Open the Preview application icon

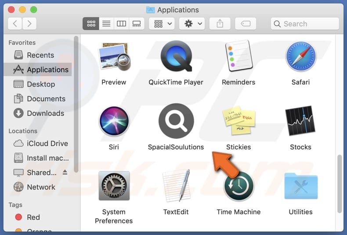point(114,57)
